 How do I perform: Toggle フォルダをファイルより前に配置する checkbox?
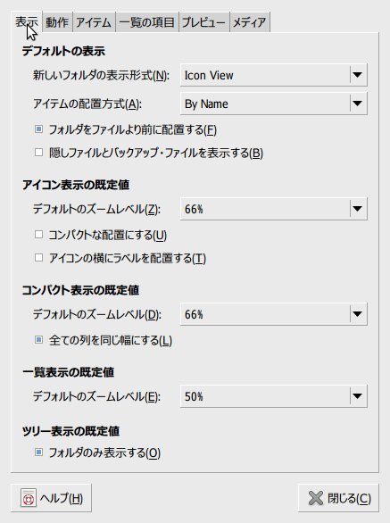point(38,129)
